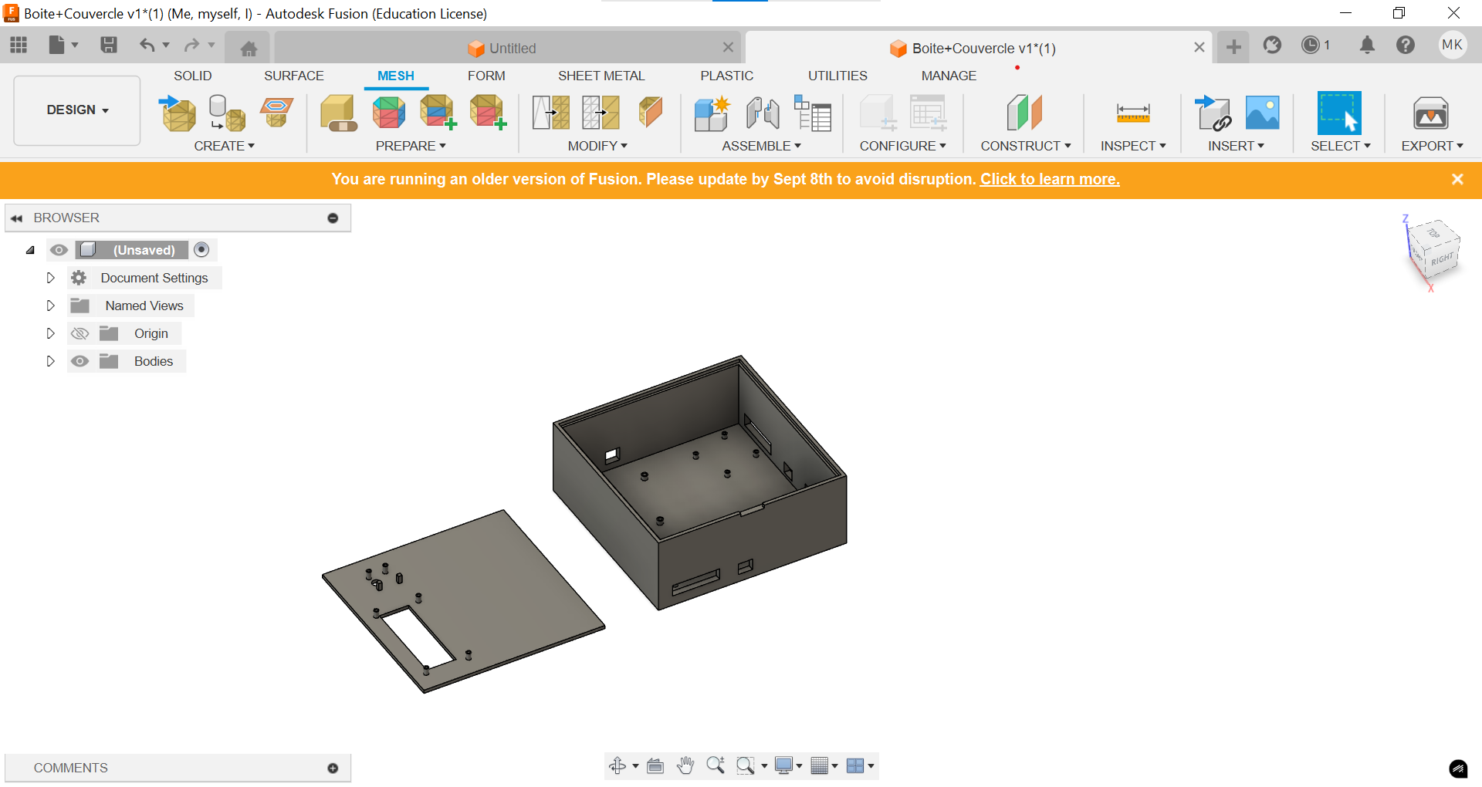Click the Offset Plane construct icon
The width and height of the screenshot is (1482, 787).
click(x=1025, y=113)
